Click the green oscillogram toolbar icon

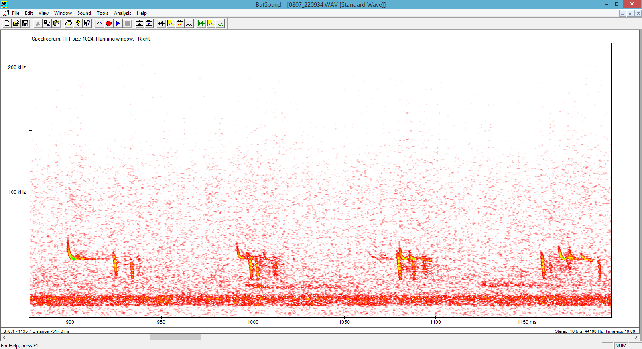pyautogui.click(x=201, y=24)
